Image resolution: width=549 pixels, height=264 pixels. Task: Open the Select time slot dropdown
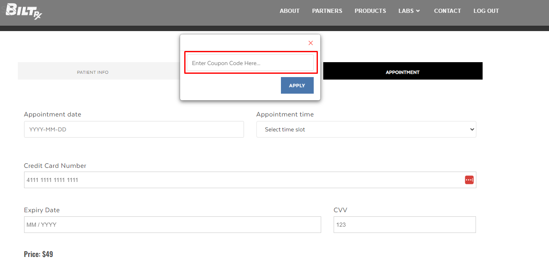pos(366,129)
